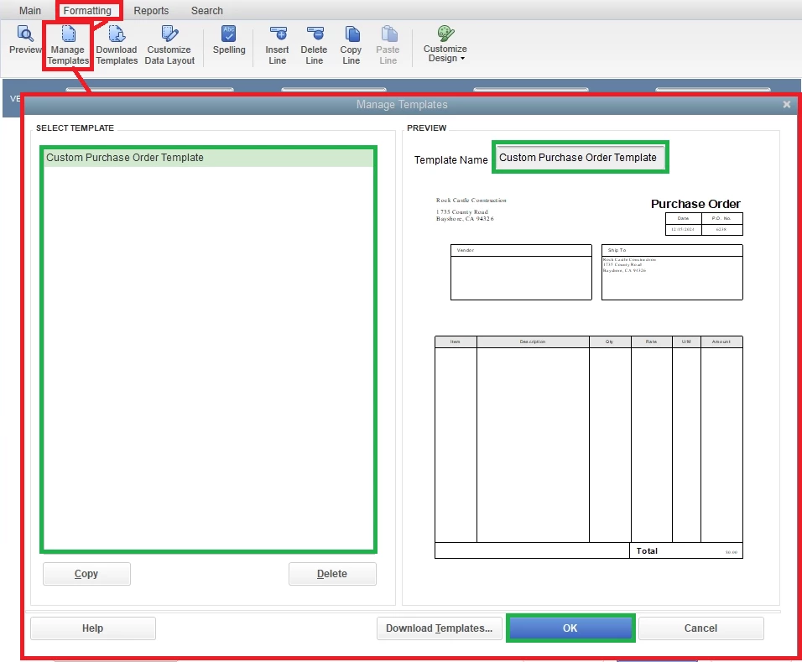
Task: Open the Preview tool in the ribbon
Action: click(24, 40)
